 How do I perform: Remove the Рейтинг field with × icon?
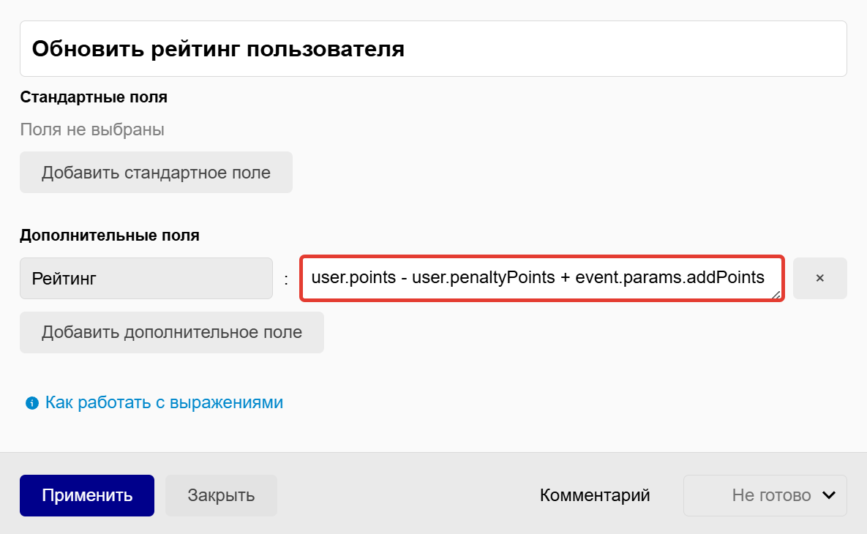820,278
